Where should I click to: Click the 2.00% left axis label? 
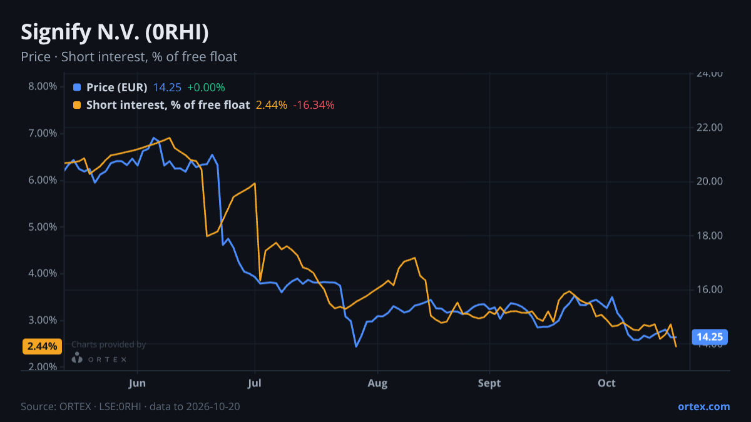43,367
